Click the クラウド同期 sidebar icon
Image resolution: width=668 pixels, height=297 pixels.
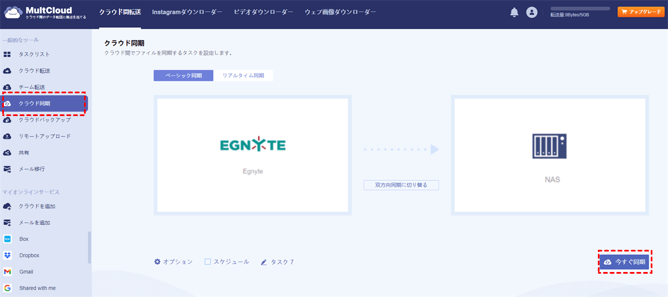pyautogui.click(x=7, y=103)
